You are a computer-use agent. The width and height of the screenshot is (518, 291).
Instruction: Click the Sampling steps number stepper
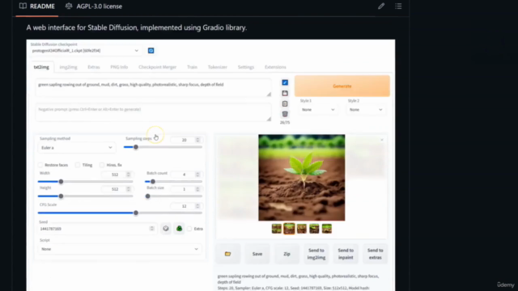(x=197, y=140)
